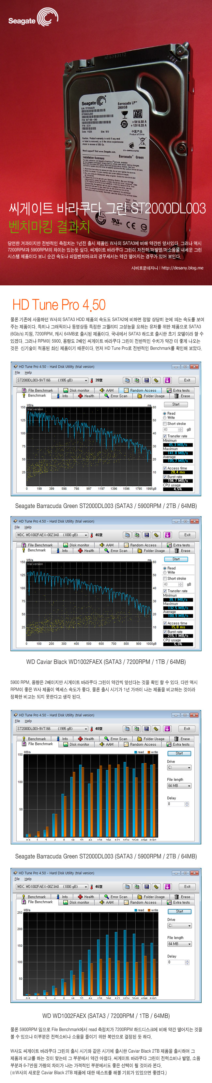Click purple down-arrow icon in Seagate Benchmark window
The image size is (212, 1083).
click(x=167, y=380)
